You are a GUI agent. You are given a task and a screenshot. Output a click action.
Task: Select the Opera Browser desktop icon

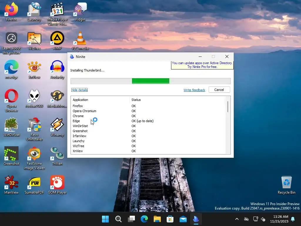click(x=11, y=100)
